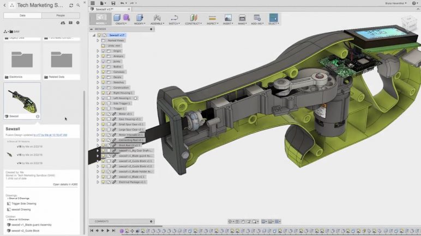Viewport: 421px width, 236px height.
Task: Expand the Decals folder node
Action: (98, 77)
